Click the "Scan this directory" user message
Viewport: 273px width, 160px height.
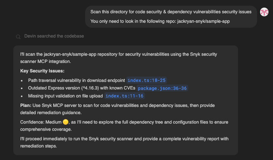[171, 12]
